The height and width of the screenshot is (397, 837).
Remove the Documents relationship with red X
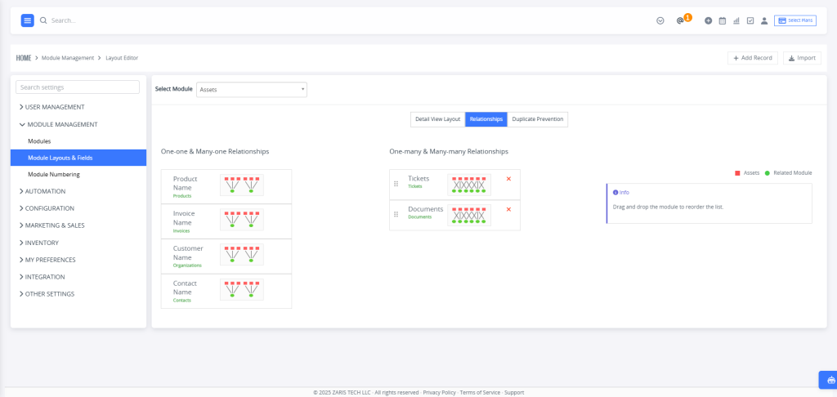pos(508,209)
